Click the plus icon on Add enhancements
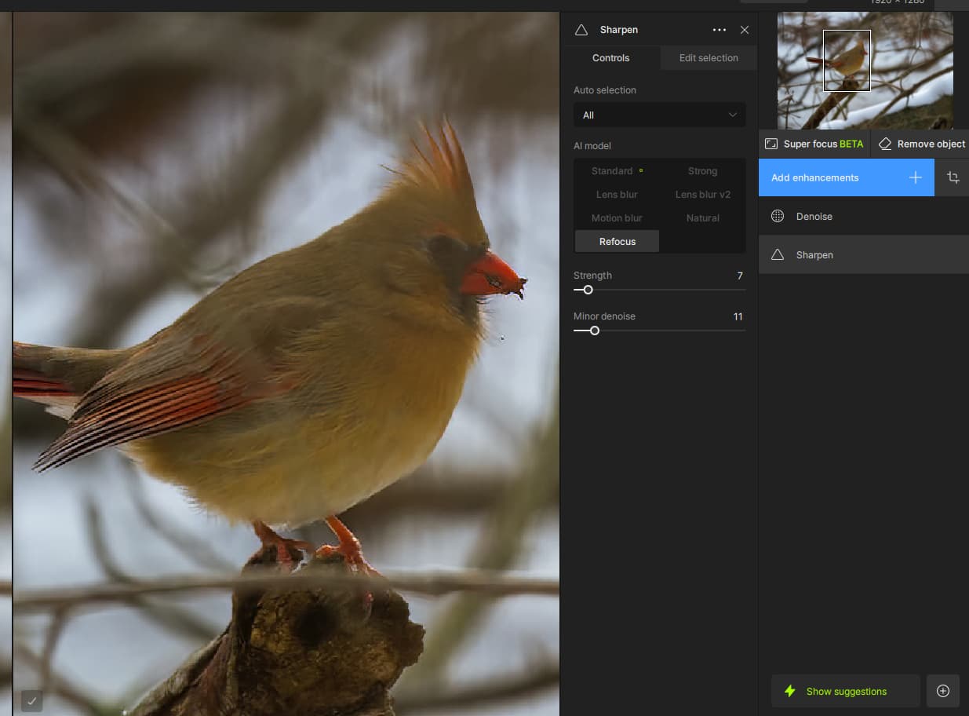This screenshot has width=969, height=716. coord(915,177)
